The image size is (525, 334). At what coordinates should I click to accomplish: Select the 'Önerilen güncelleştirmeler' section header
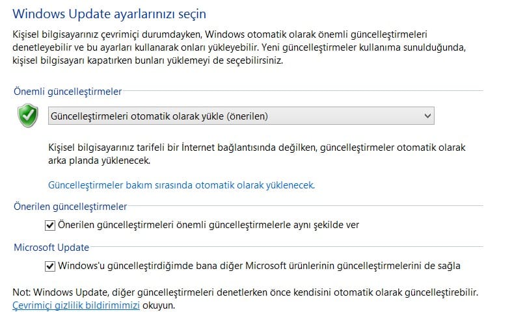70,207
